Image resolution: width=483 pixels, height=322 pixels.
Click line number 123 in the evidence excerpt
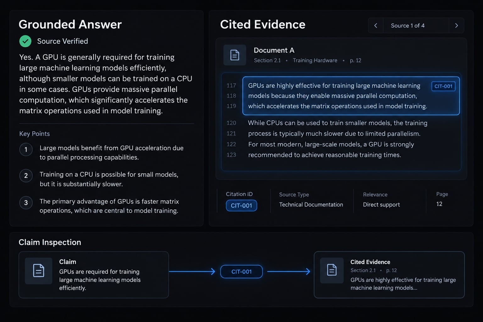(231, 155)
